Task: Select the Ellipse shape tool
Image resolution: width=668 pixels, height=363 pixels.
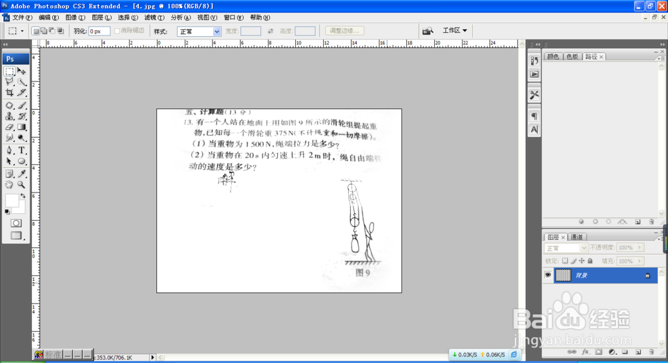Action: click(x=22, y=161)
